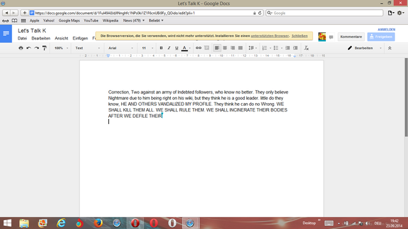Open the Wikipedia bookmark

[110, 20]
